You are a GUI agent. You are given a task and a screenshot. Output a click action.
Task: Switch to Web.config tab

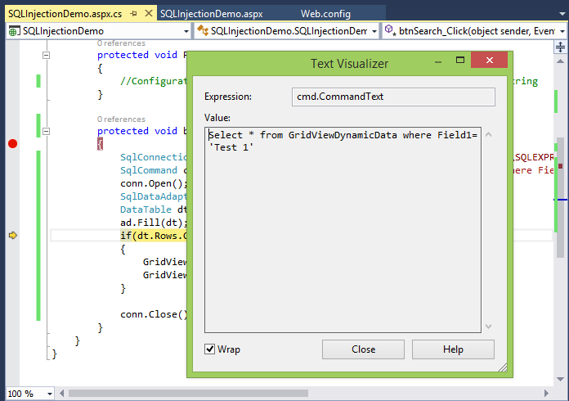[325, 14]
